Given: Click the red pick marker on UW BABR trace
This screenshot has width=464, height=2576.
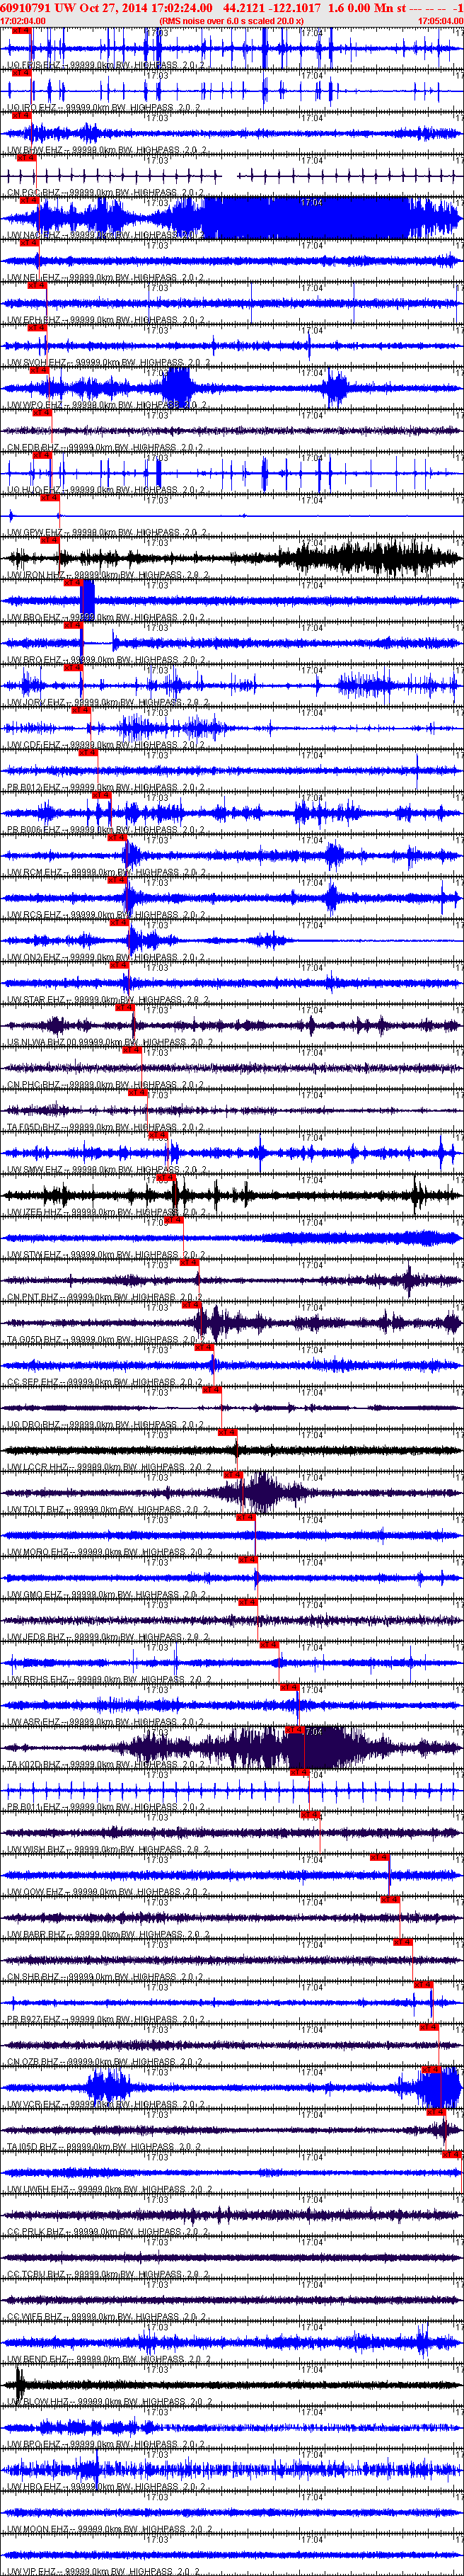Looking at the screenshot, I should pos(389,1899).
